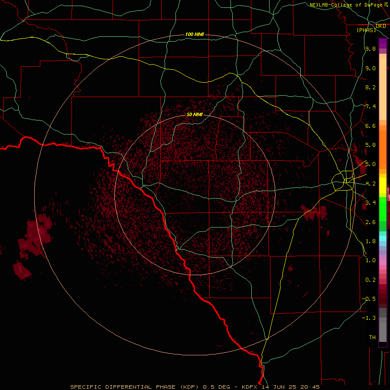Click the cyan band on the color bar
The width and height of the screenshot is (390, 390).
coord(383,238)
